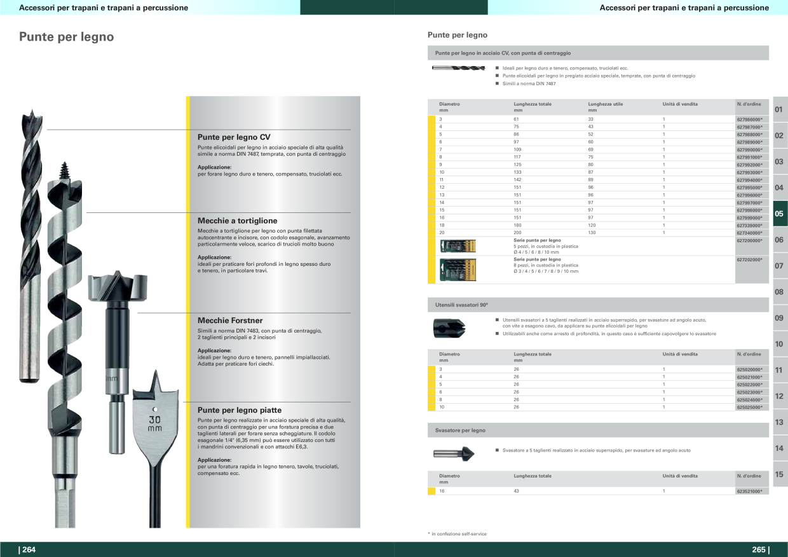
Task: Click order number 625020000*
Action: pos(749,369)
